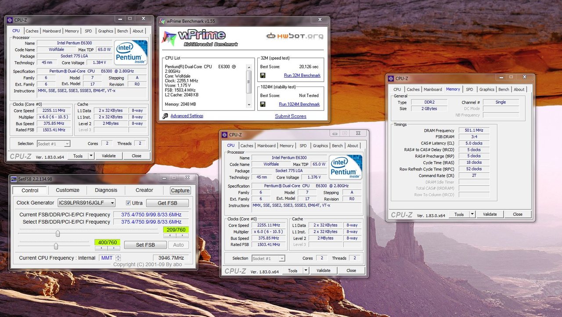Open the Bench tab in the 1.376 V CPU-Z window
562x317 pixels.
(337, 146)
